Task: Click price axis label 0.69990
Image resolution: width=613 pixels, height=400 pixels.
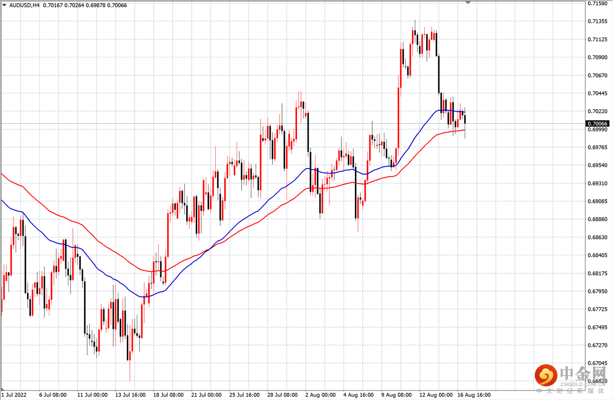Action: tap(598, 130)
